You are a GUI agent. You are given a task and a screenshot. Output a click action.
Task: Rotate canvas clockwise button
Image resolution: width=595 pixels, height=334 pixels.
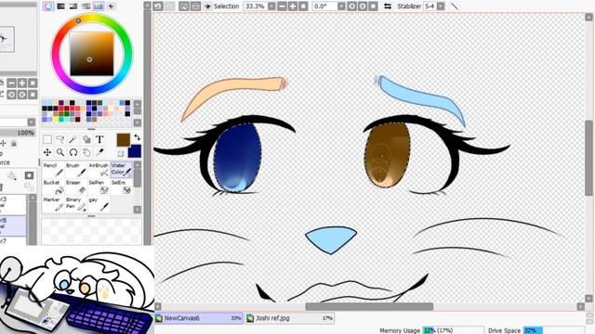pos(363,6)
